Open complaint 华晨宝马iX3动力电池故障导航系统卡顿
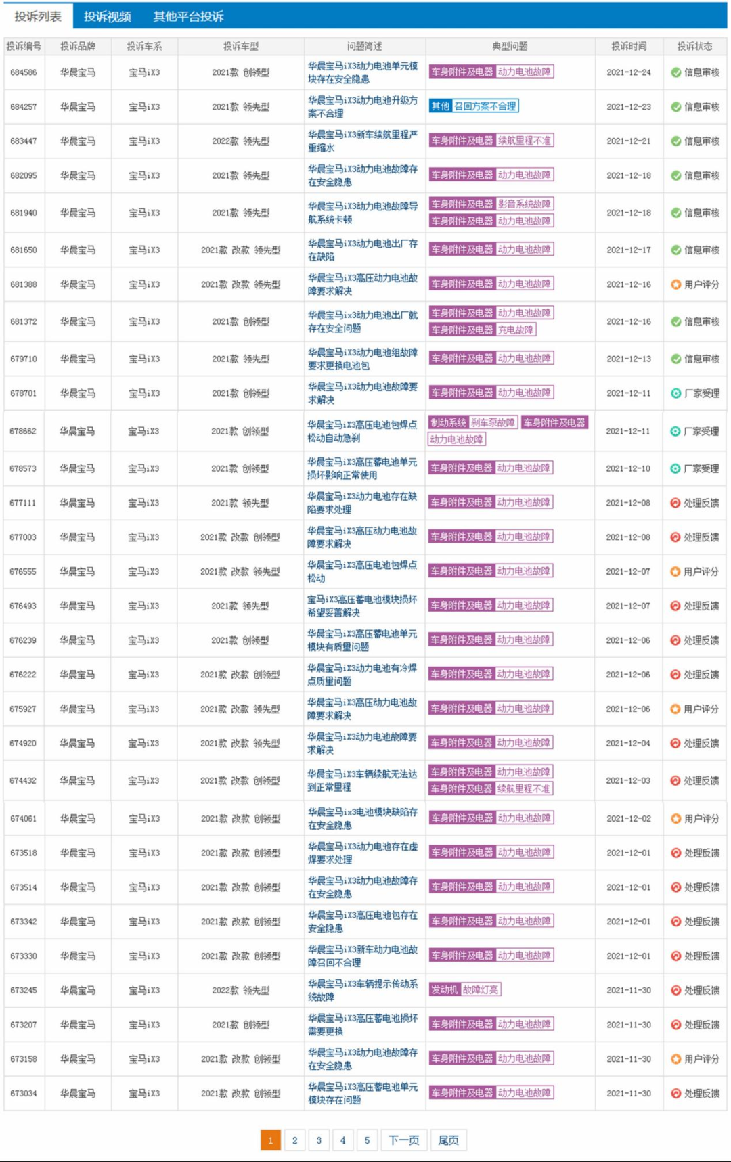 [363, 213]
